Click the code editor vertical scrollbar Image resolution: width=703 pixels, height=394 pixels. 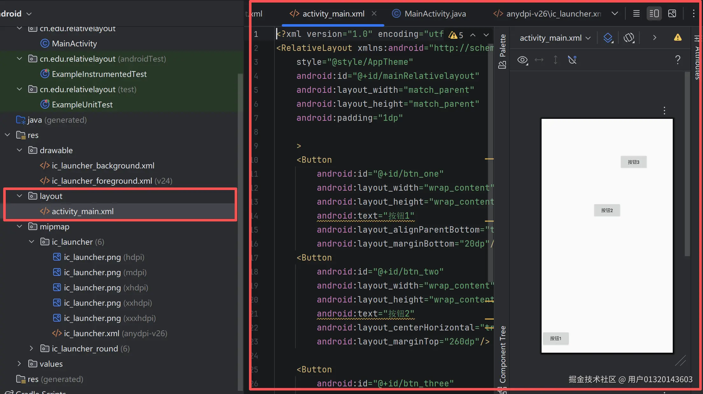tap(490, 159)
